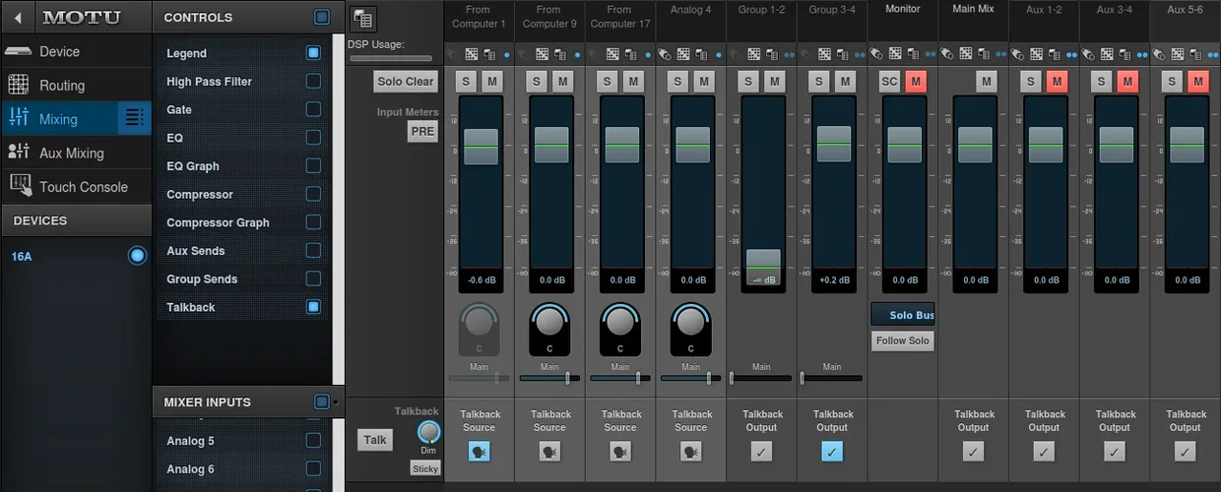Expand the Mixer Inputs section header toggle
Image resolution: width=1221 pixels, height=492 pixels.
point(322,401)
